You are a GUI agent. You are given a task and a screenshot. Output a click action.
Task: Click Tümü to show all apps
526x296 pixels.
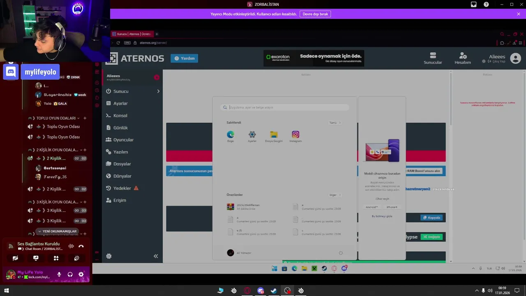[x=335, y=123]
